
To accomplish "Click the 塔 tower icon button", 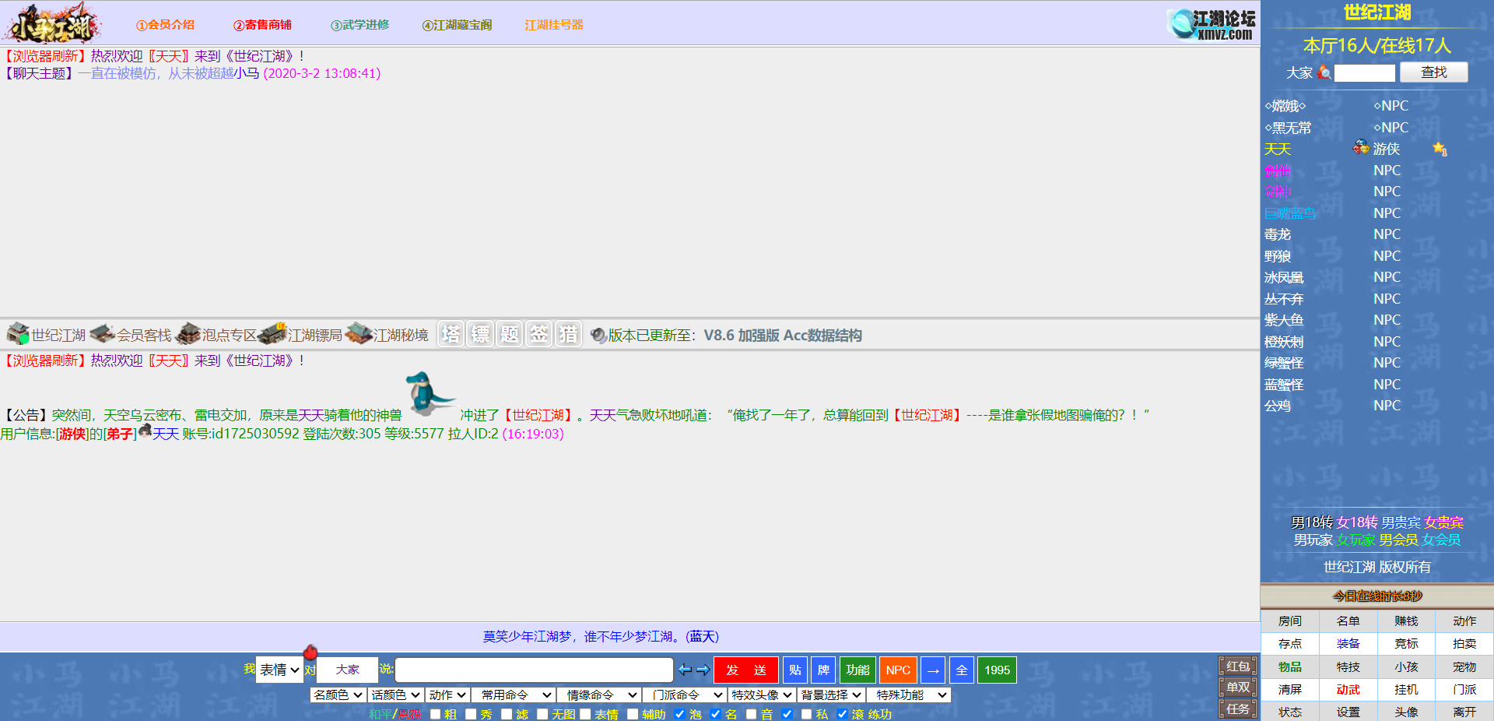I will coord(451,334).
